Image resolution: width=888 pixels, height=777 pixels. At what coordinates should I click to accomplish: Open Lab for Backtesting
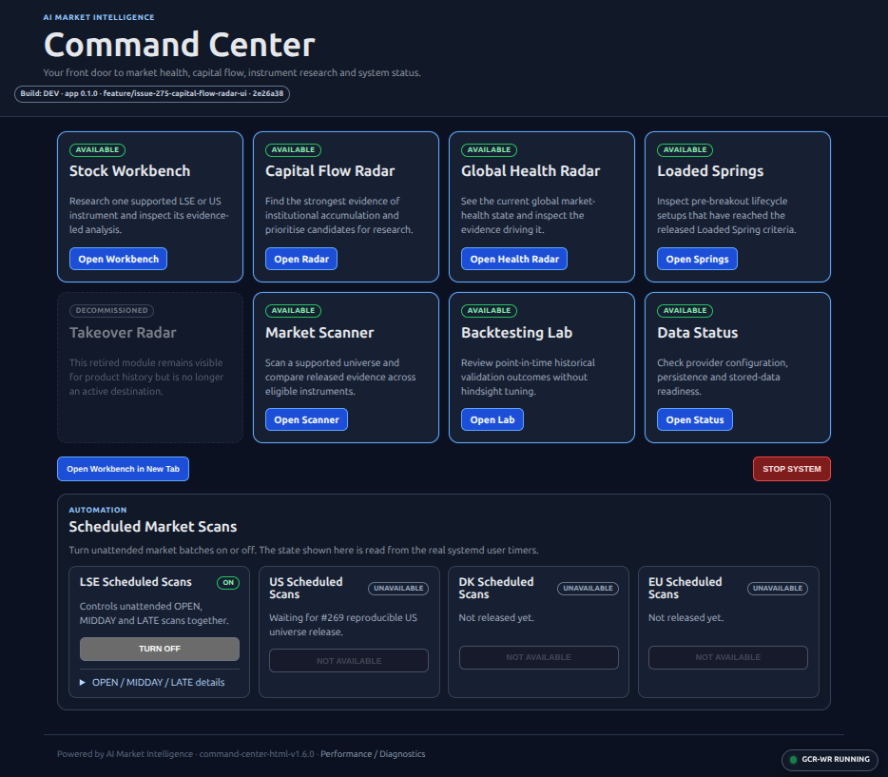492,419
